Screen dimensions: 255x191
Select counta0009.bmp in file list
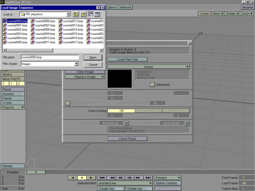click(x=43, y=34)
